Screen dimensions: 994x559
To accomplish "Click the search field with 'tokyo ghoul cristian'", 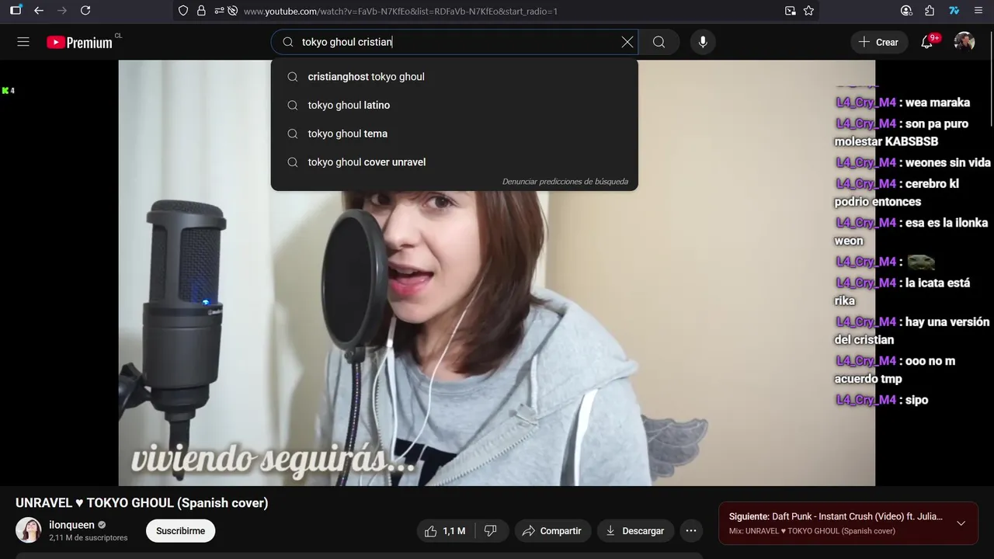I will pos(454,42).
